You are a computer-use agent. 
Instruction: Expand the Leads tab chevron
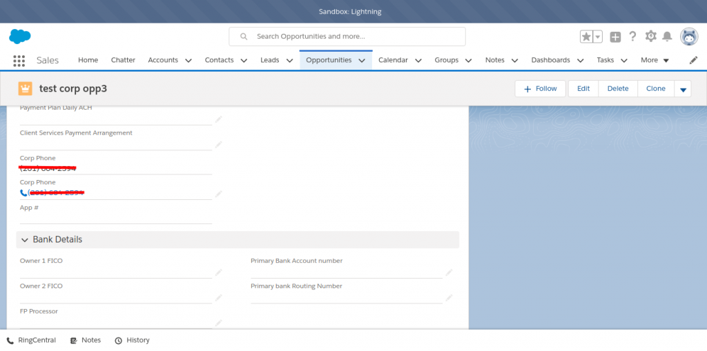[289, 61]
